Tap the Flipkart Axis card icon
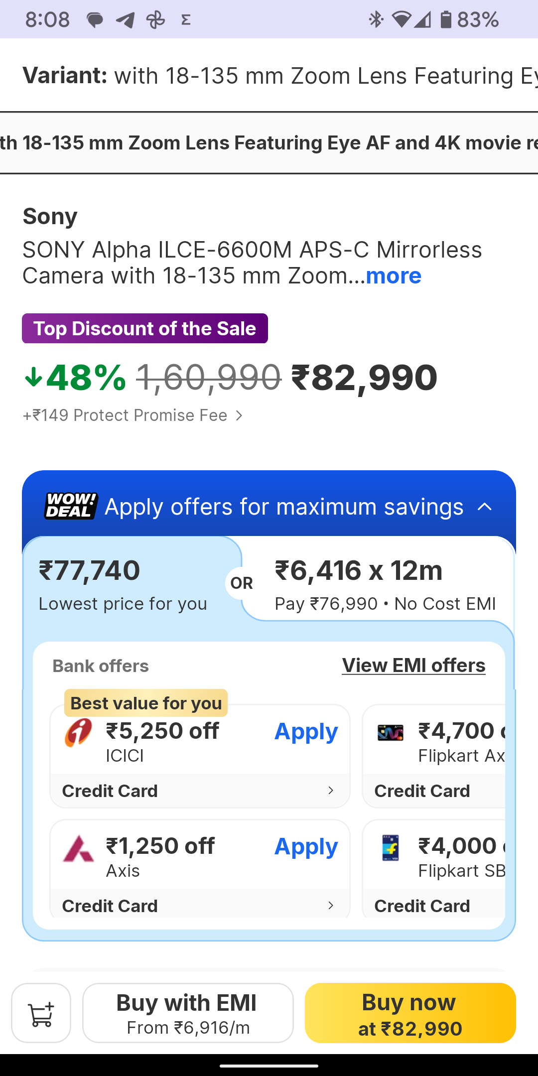The width and height of the screenshot is (538, 1076). (390, 732)
